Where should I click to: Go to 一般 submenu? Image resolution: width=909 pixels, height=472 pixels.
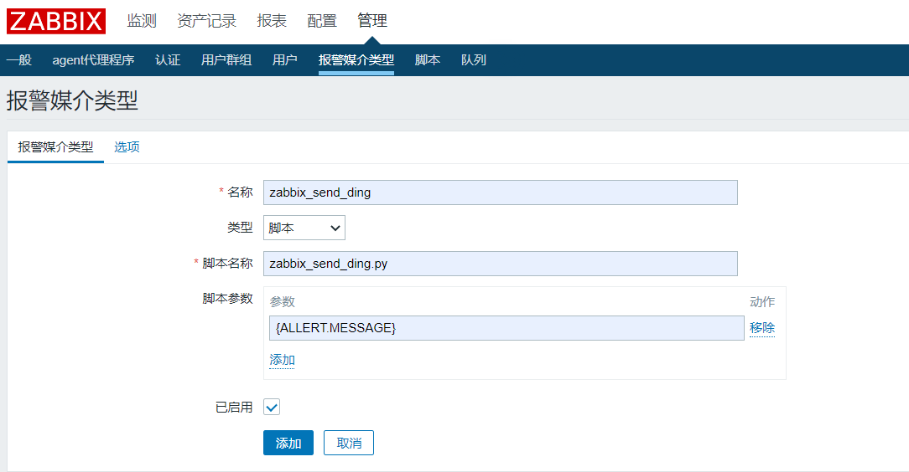[x=19, y=60]
